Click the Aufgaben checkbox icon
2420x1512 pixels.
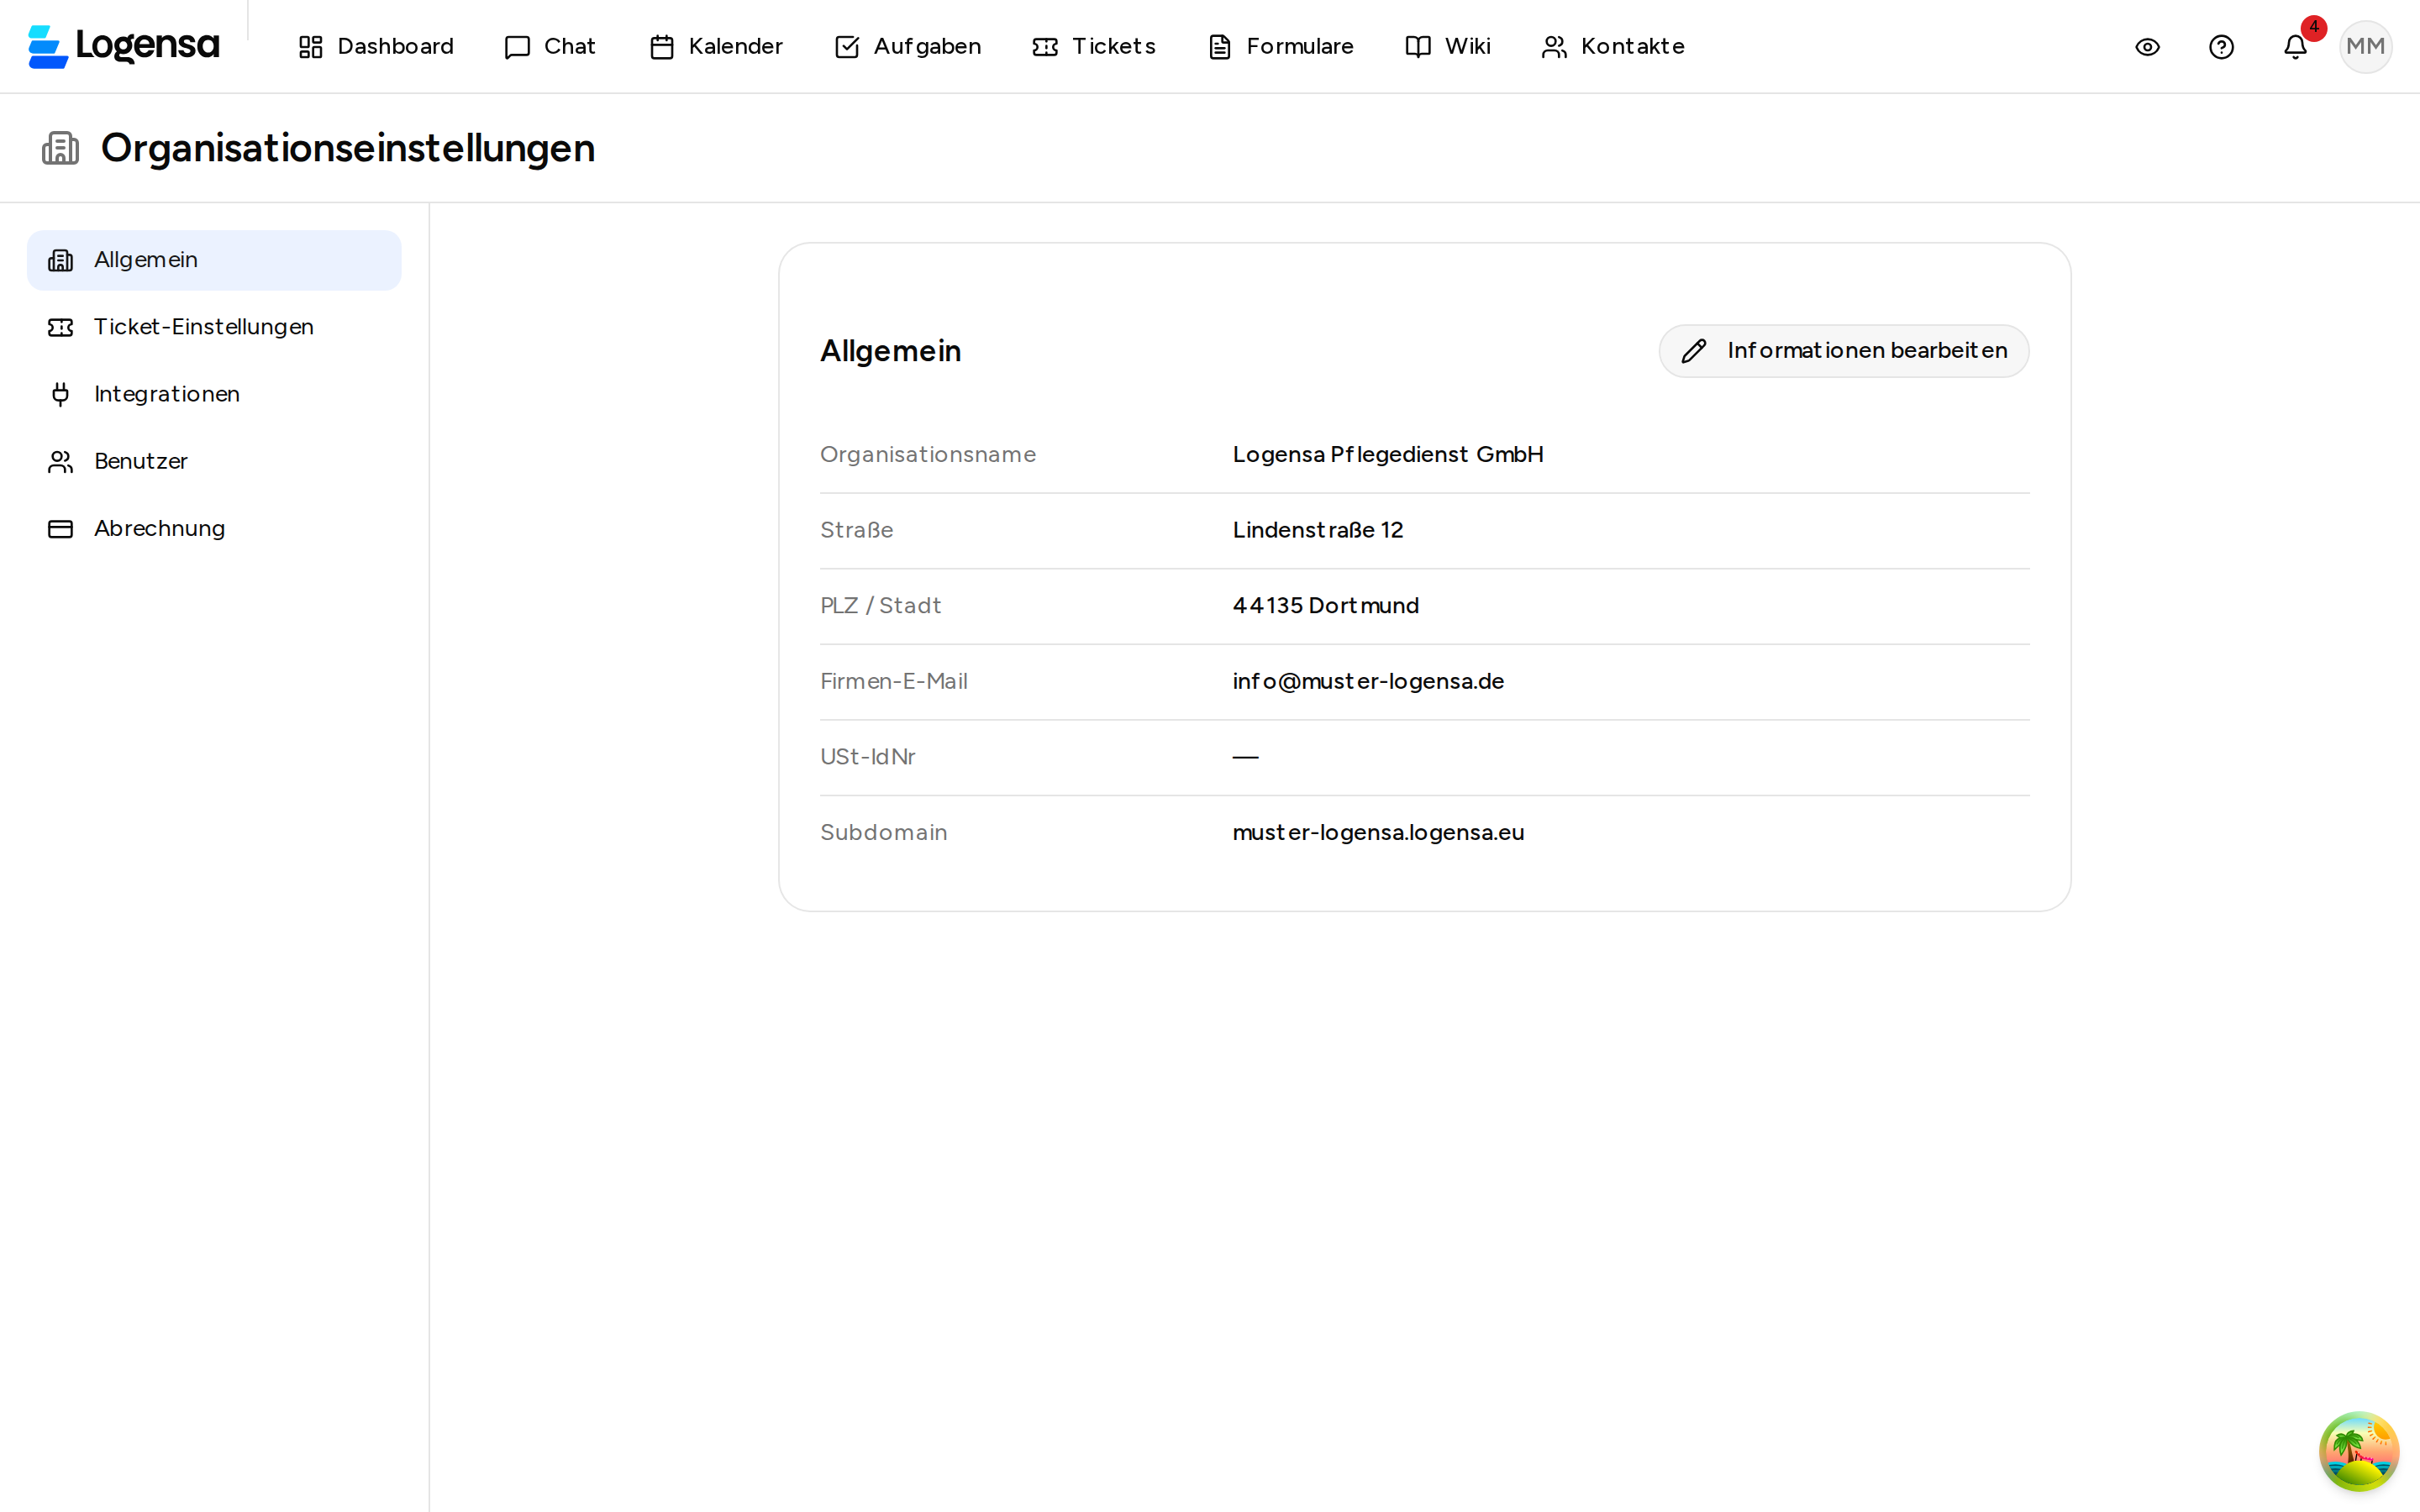(x=847, y=47)
